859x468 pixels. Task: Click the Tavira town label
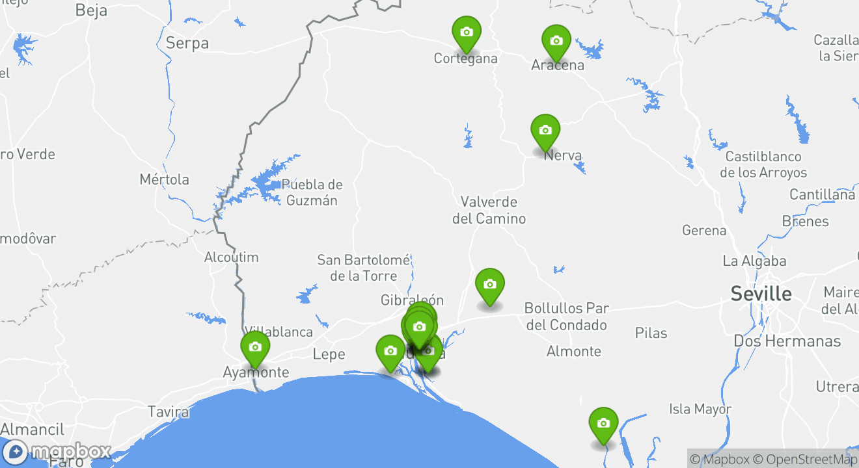pos(169,412)
